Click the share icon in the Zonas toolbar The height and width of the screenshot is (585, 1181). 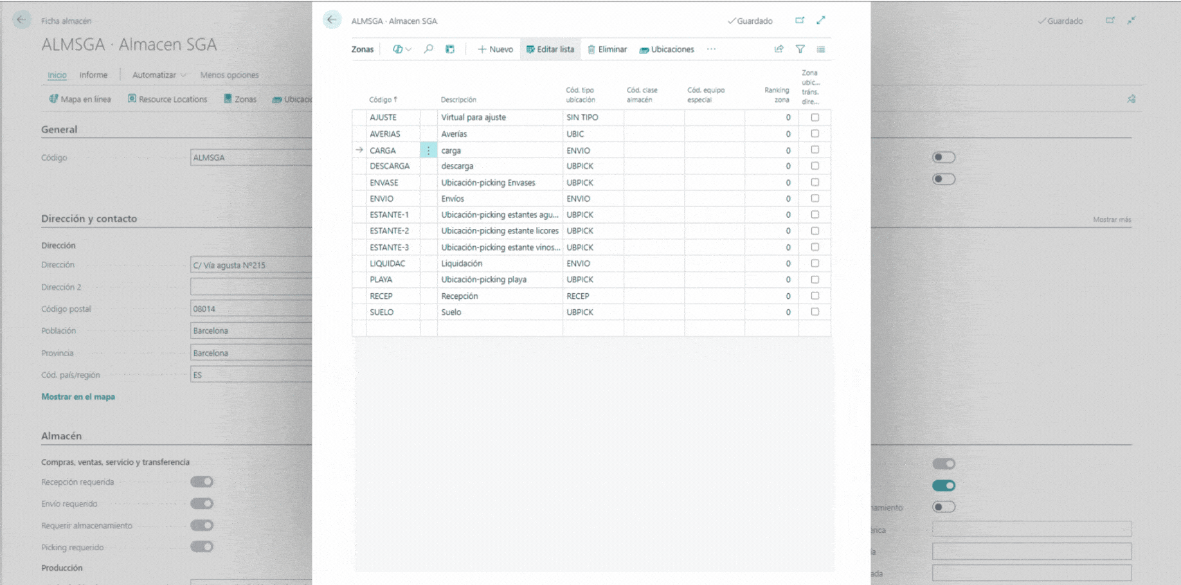[779, 50]
